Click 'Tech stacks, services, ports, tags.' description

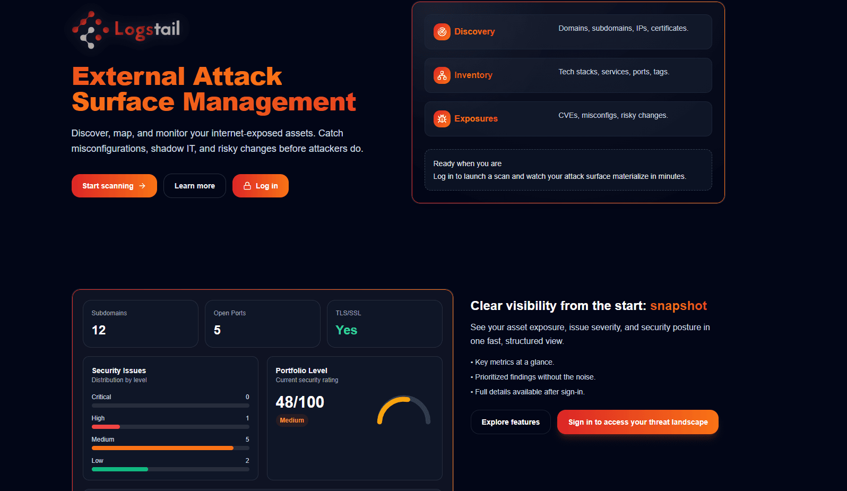coord(614,72)
